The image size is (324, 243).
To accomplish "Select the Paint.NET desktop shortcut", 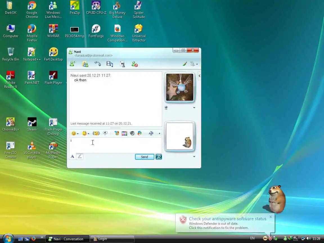I will pos(32,78).
